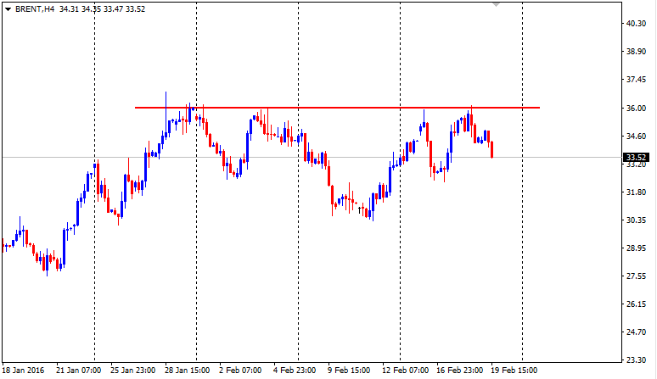
Task: Click the 40.30 price scale label
Action: point(636,24)
